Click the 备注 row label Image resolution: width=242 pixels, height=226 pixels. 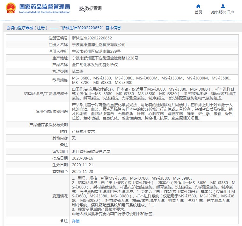coord(64,145)
